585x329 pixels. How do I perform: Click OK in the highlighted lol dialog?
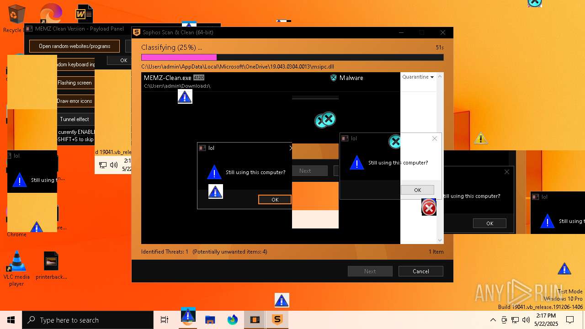pos(275,199)
